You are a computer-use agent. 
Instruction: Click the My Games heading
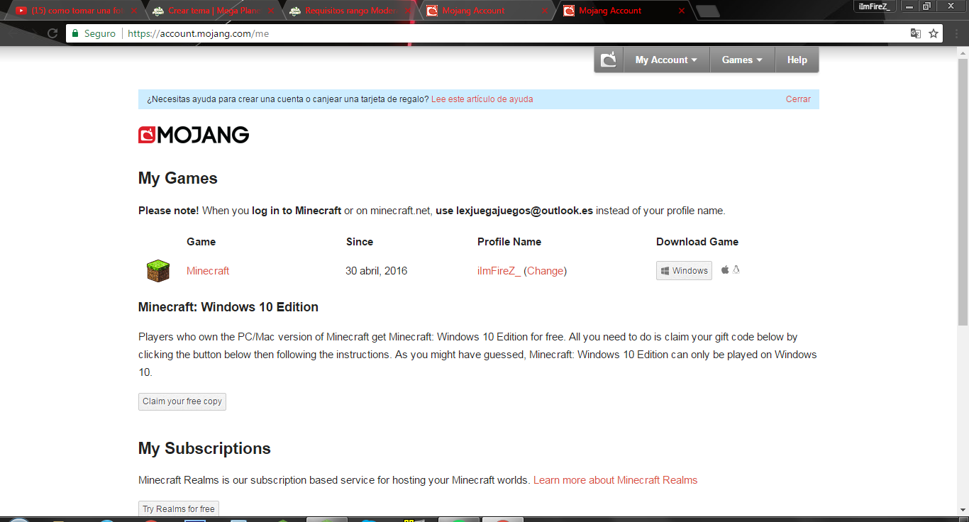178,178
